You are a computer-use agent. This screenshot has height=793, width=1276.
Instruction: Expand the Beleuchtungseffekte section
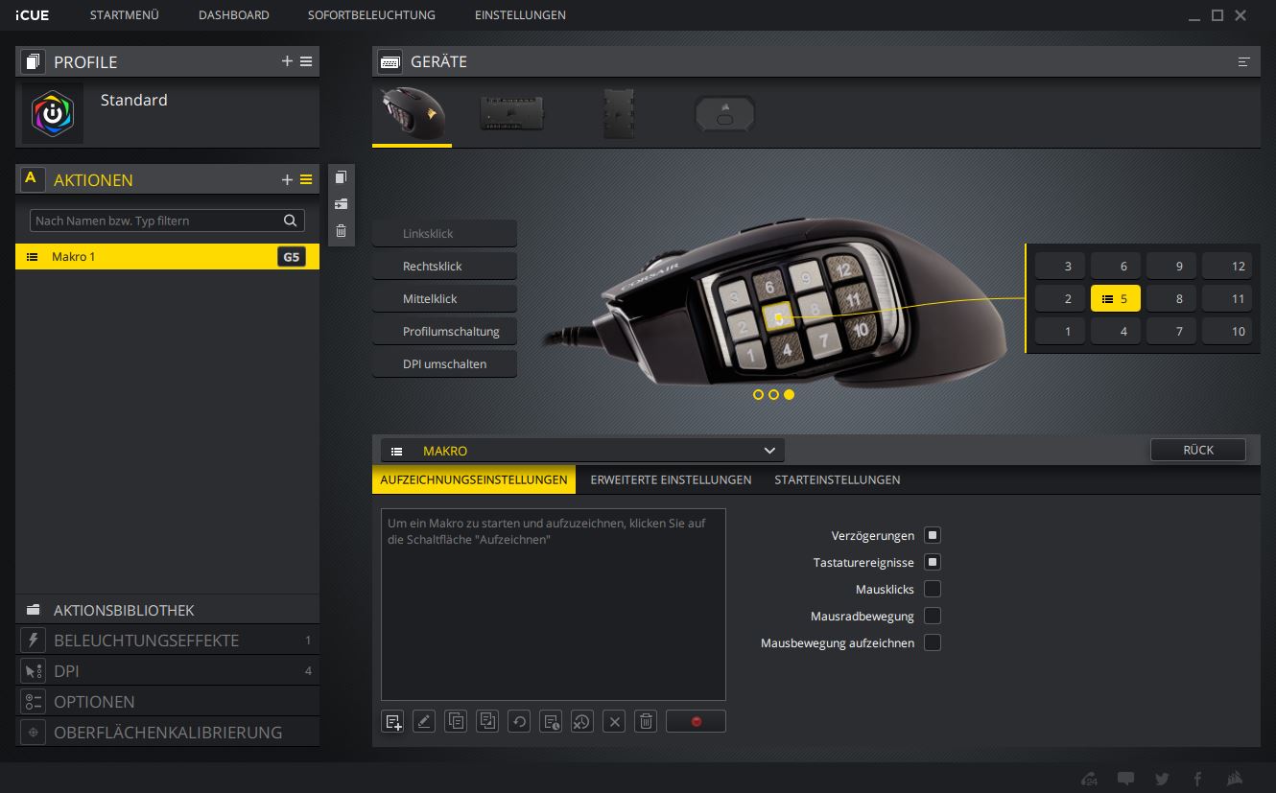[x=167, y=641]
